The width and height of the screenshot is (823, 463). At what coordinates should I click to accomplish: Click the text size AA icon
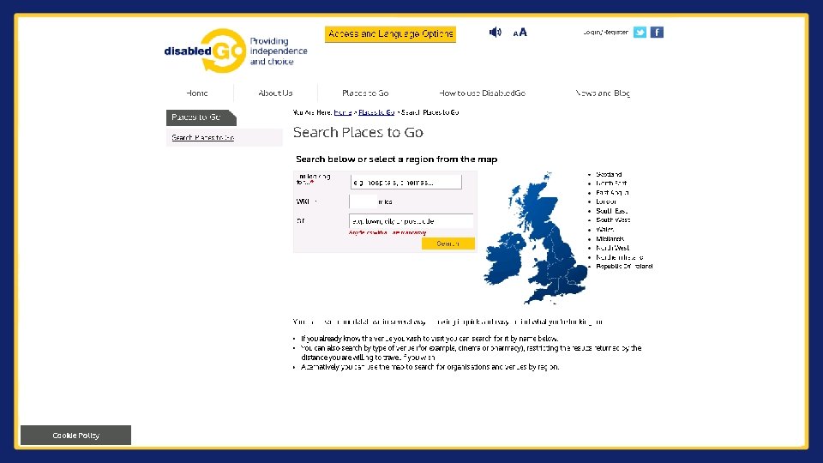[x=520, y=33]
